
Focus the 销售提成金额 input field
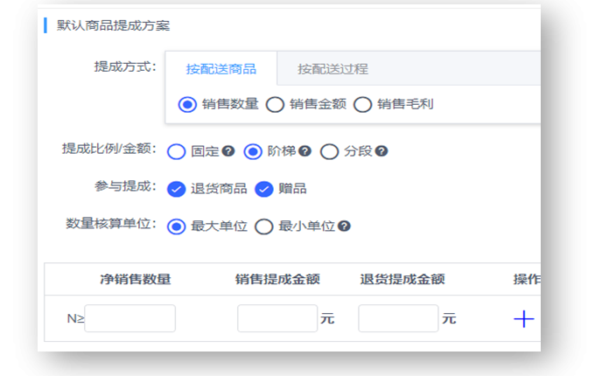277,318
